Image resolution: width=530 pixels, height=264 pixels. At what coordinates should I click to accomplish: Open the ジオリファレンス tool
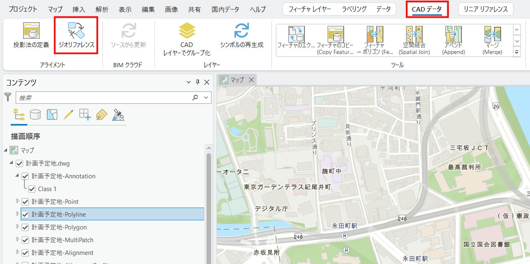[x=76, y=35]
